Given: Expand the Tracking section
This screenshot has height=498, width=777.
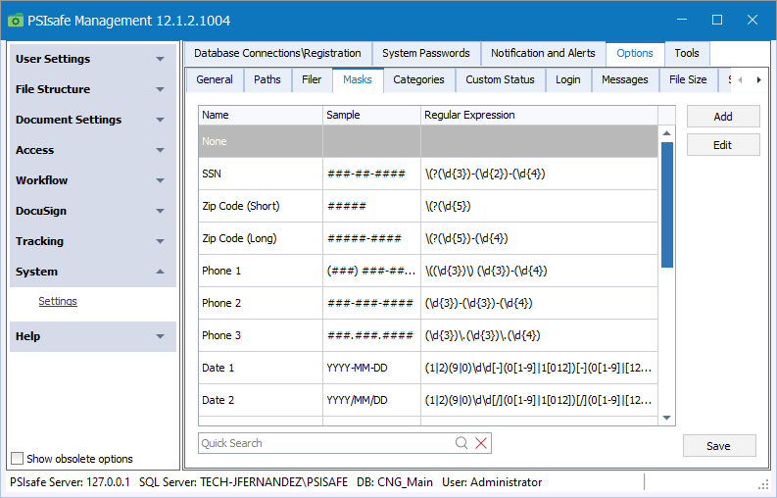Looking at the screenshot, I should [93, 241].
